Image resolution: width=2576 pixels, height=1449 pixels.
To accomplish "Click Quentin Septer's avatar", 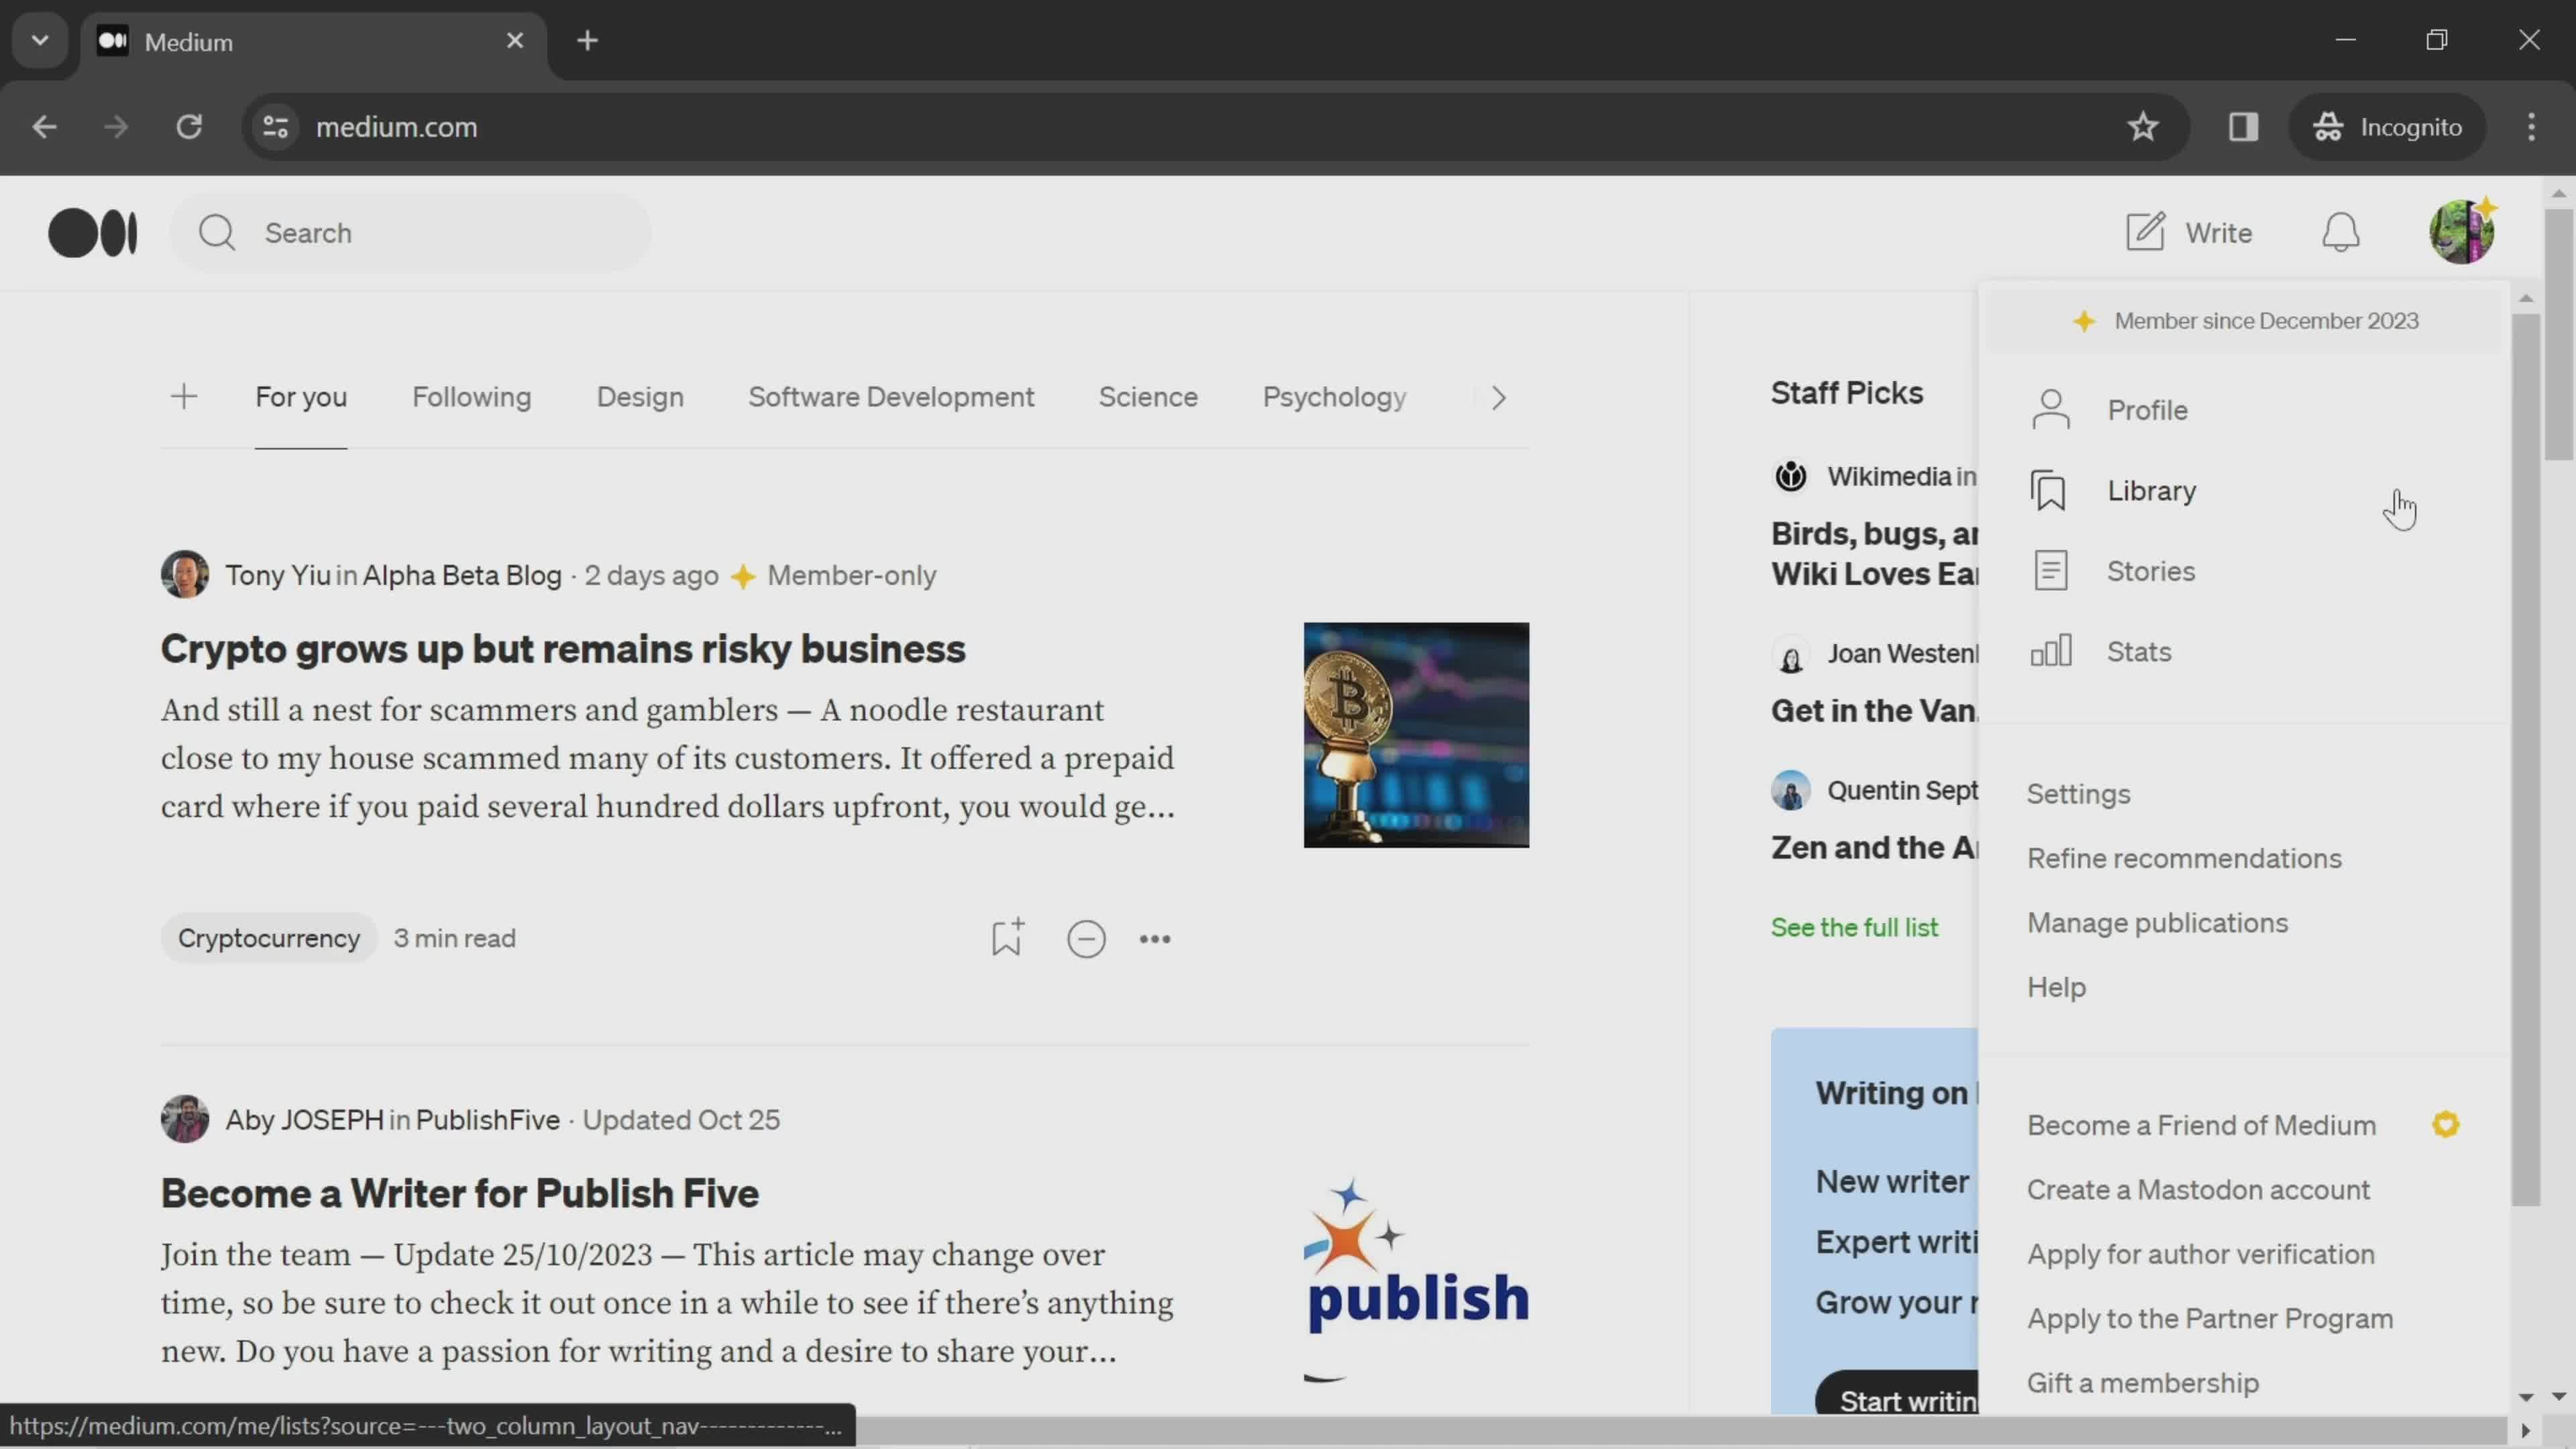I will tap(1790, 790).
